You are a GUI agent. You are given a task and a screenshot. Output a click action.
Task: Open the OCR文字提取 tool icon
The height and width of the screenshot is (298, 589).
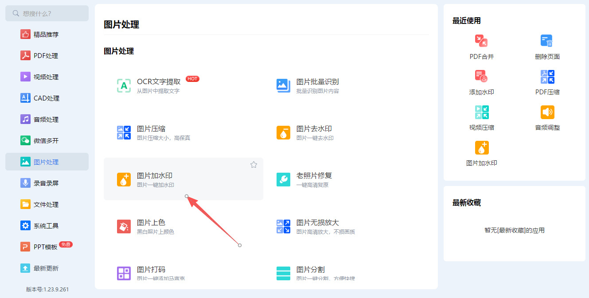(x=124, y=85)
